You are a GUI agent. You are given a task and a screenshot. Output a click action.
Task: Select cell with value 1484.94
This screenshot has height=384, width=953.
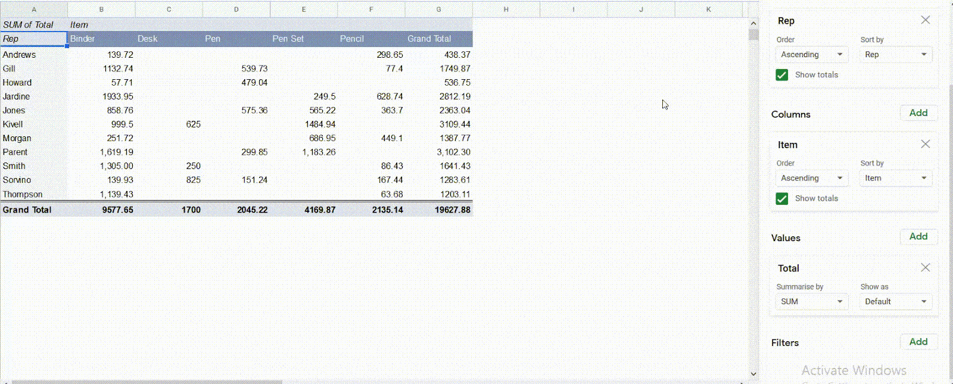pyautogui.click(x=304, y=124)
